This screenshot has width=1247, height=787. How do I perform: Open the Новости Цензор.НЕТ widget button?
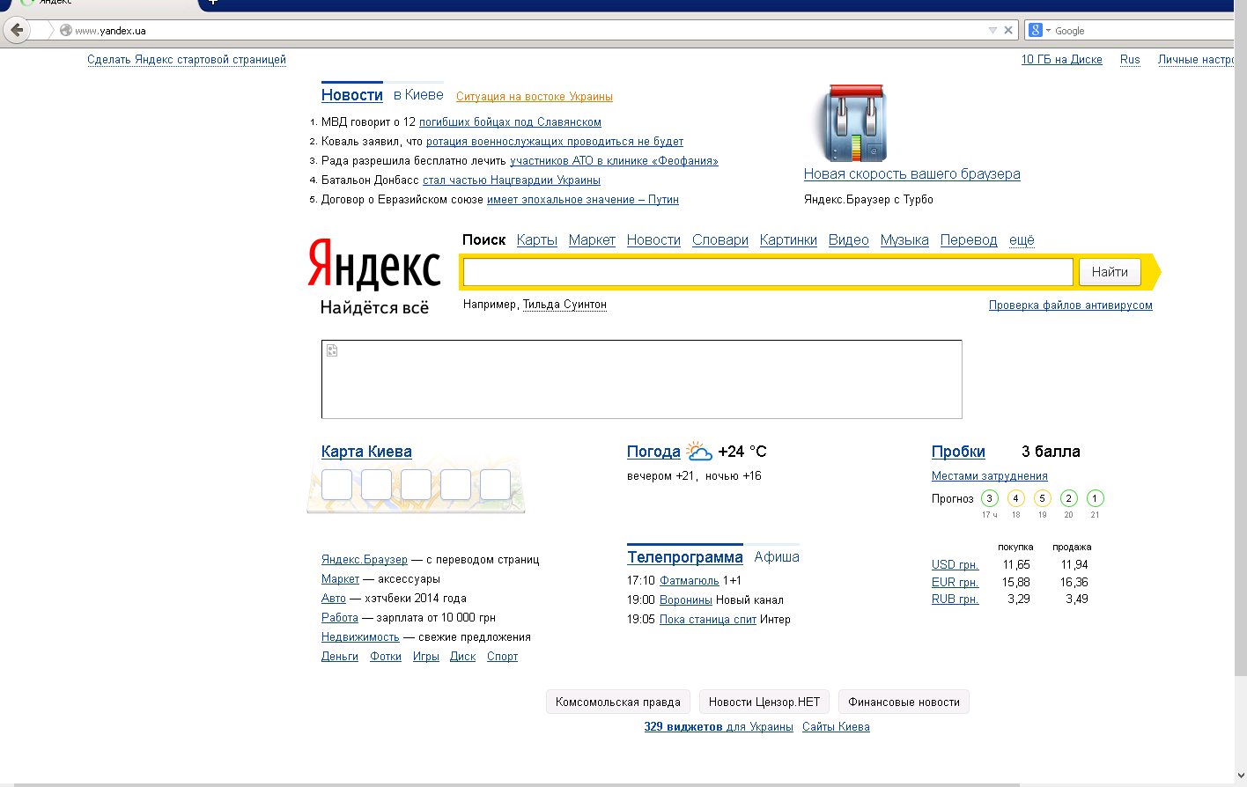[764, 702]
